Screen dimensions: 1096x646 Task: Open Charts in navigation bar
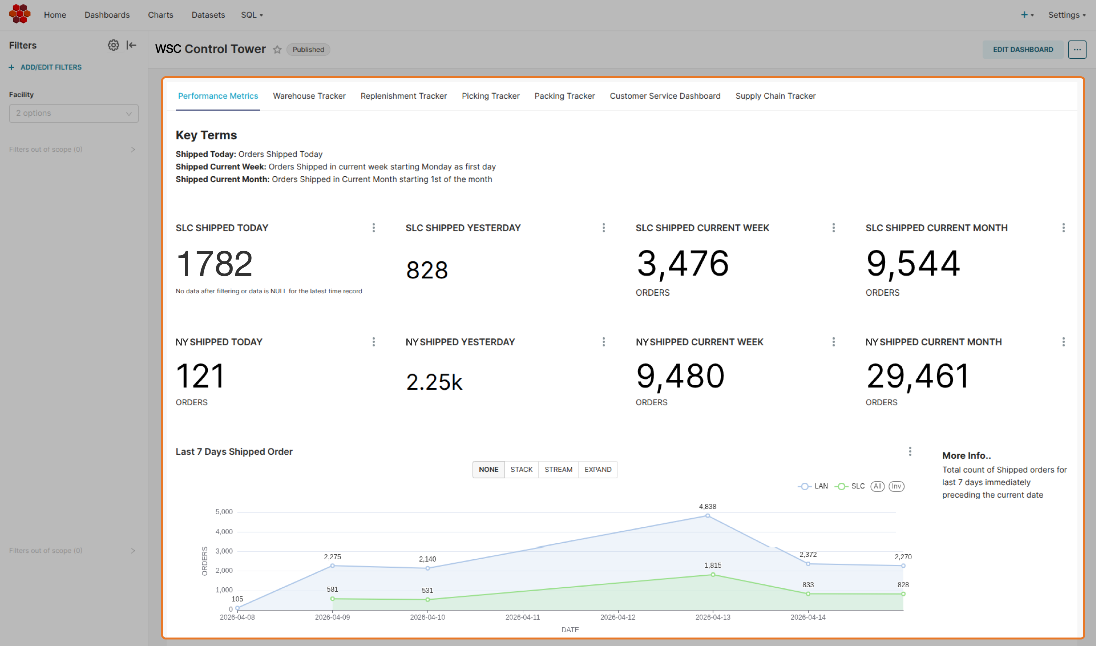coord(160,15)
